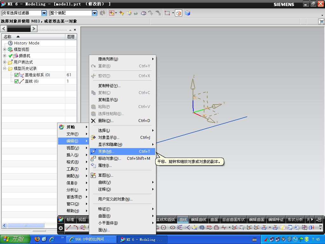The width and height of the screenshot is (325, 244).
Task: Open the 显示和隐藏(H) submenu
Action: [123, 145]
